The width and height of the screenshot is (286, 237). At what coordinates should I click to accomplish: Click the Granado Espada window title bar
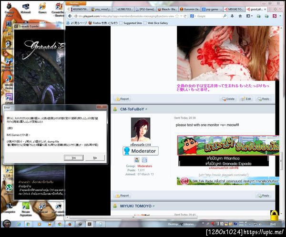[x=40, y=27]
